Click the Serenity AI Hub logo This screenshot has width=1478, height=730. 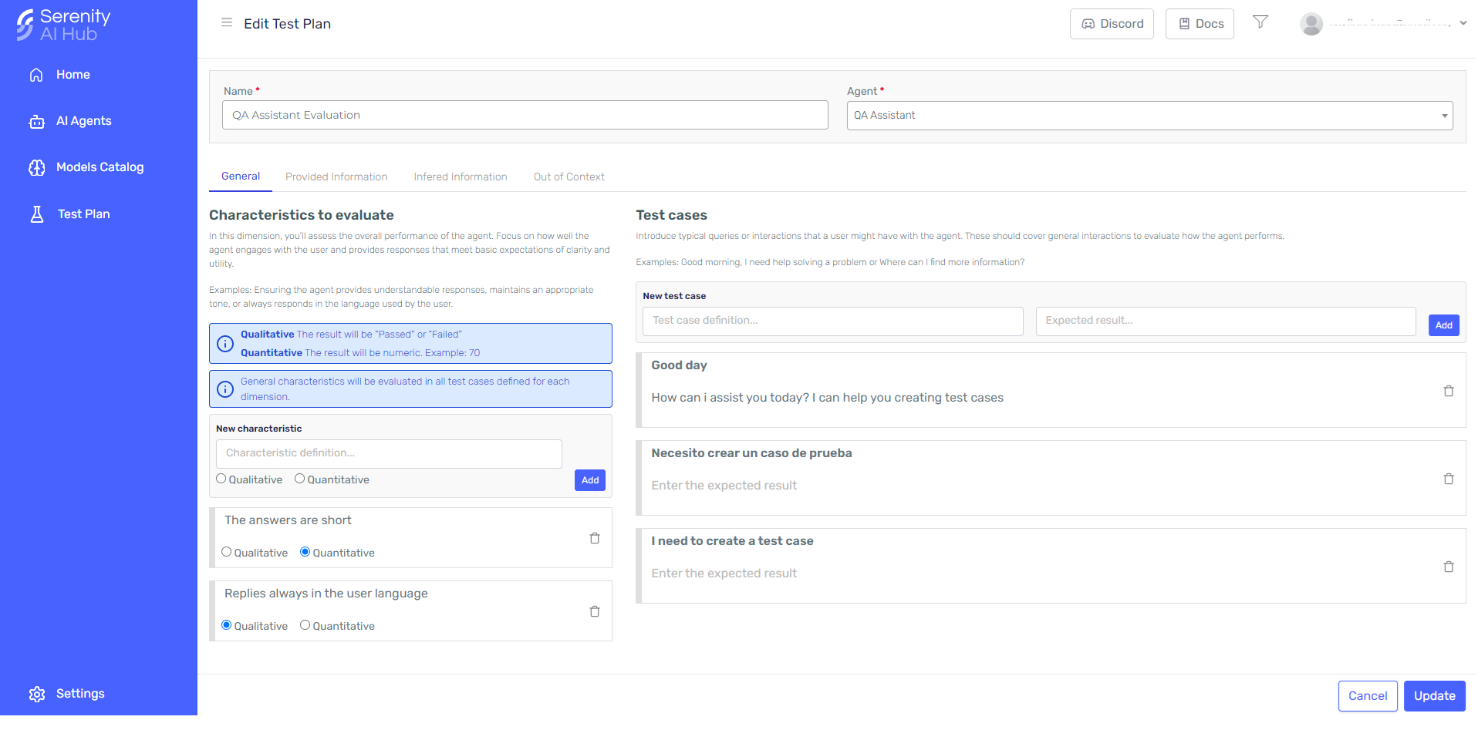(x=64, y=25)
